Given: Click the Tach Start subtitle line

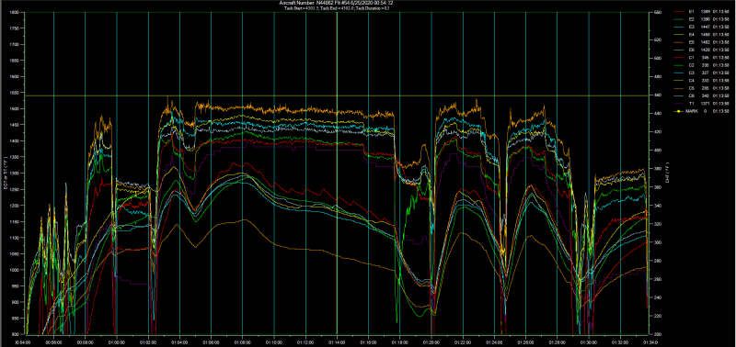Looking at the screenshot, I should pyautogui.click(x=336, y=8).
